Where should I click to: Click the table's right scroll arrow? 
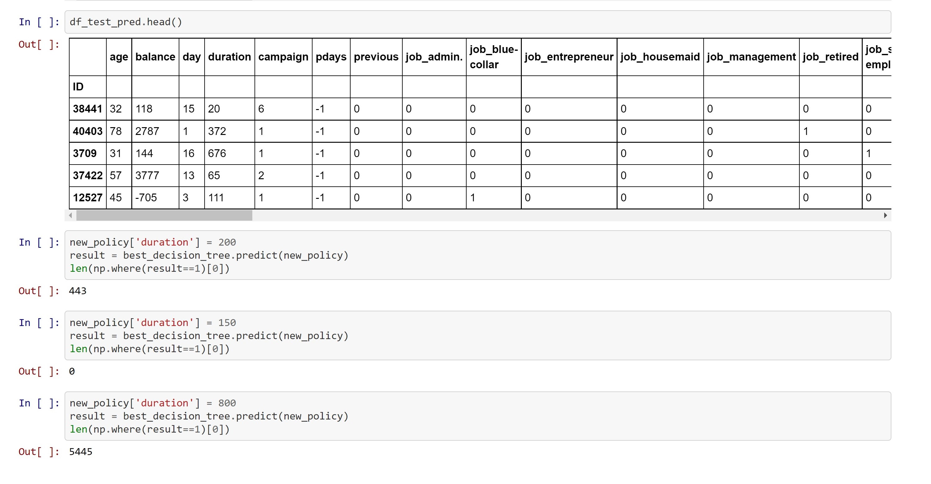tap(885, 216)
